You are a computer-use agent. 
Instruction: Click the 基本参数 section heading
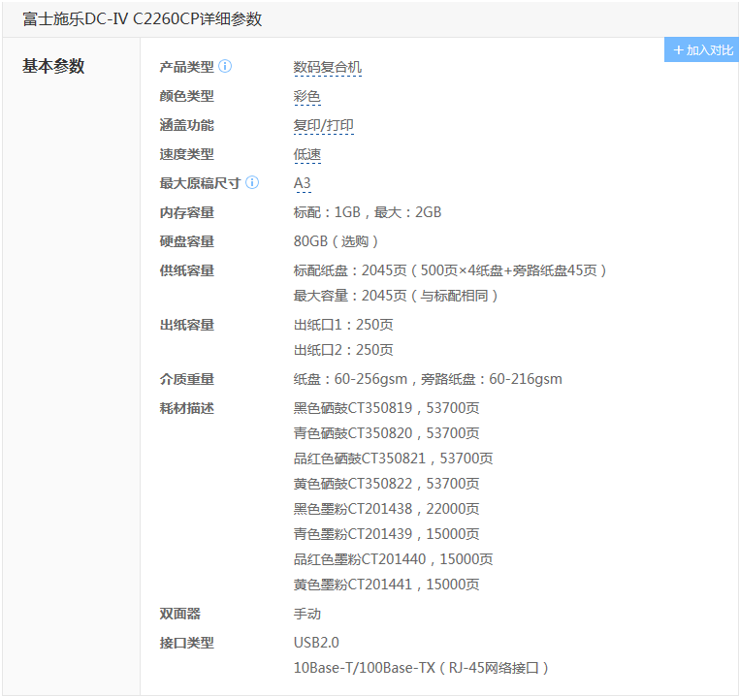pyautogui.click(x=53, y=66)
